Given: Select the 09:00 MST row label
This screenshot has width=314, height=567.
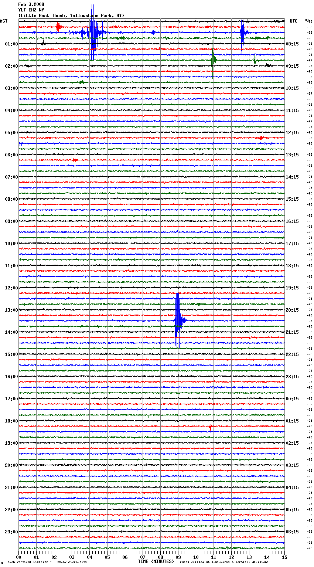Looking at the screenshot, I should [x=11, y=221].
